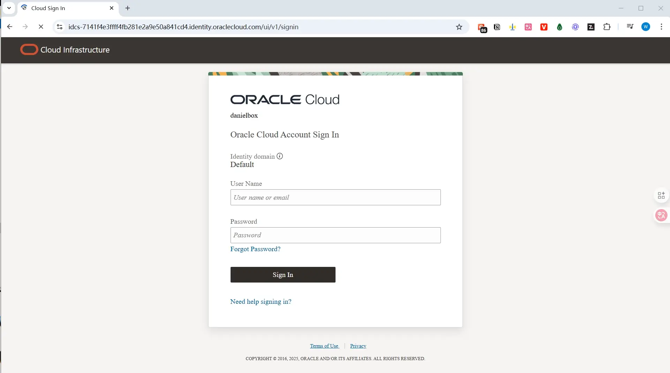This screenshot has width=670, height=373.
Task: Close the Cloud Sign In tab
Action: pos(112,8)
